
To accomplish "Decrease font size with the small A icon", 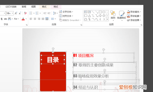I will 20,13.
